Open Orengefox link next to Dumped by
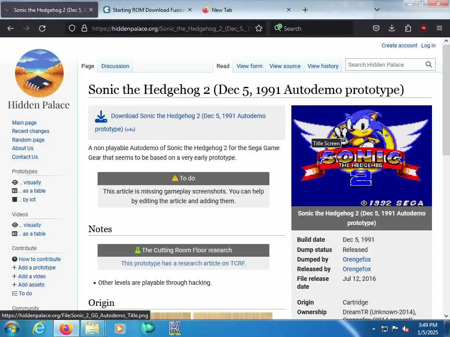This screenshot has width=450, height=337. (357, 259)
